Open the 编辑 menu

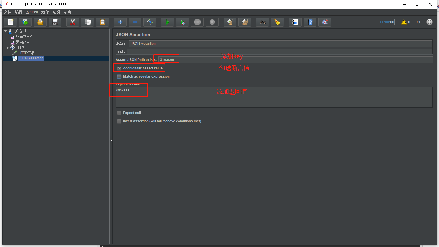coord(19,12)
